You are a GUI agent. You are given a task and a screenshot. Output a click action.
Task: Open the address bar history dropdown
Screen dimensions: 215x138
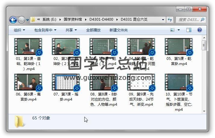163,20
